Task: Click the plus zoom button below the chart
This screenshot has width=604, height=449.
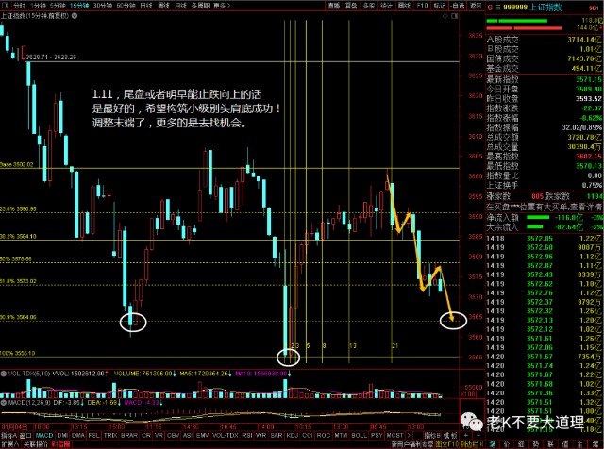Action: [x=466, y=435]
